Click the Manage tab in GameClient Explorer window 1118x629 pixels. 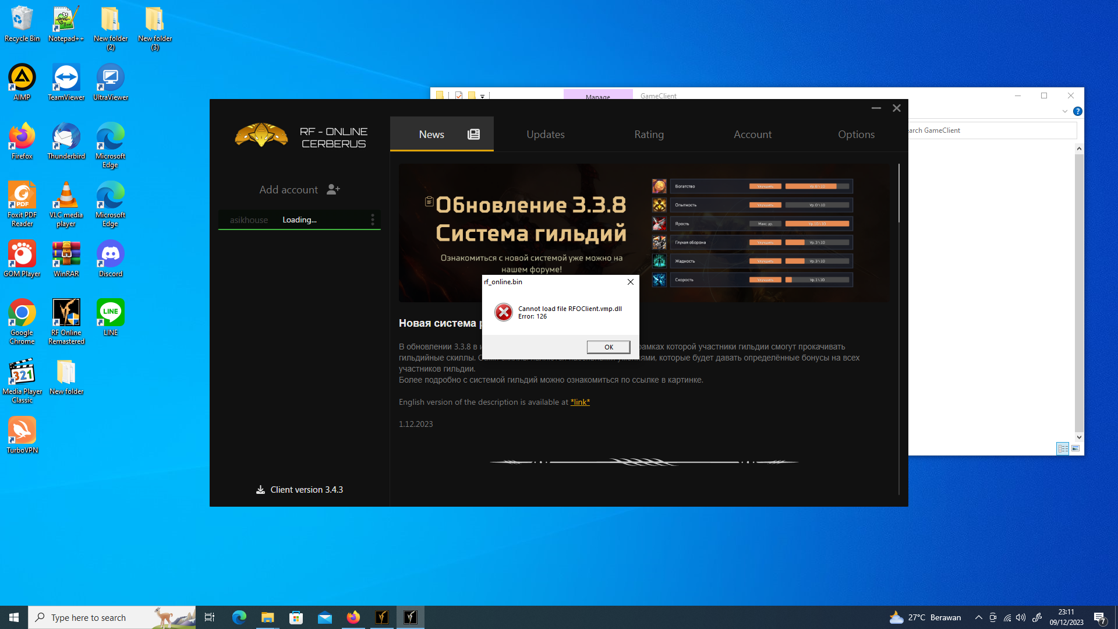[598, 95]
